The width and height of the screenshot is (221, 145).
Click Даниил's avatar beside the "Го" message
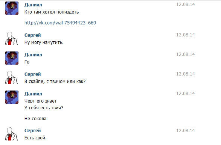point(12,58)
